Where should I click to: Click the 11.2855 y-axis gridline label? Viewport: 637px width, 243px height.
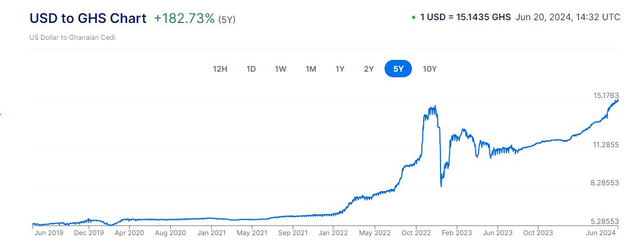pos(606,145)
